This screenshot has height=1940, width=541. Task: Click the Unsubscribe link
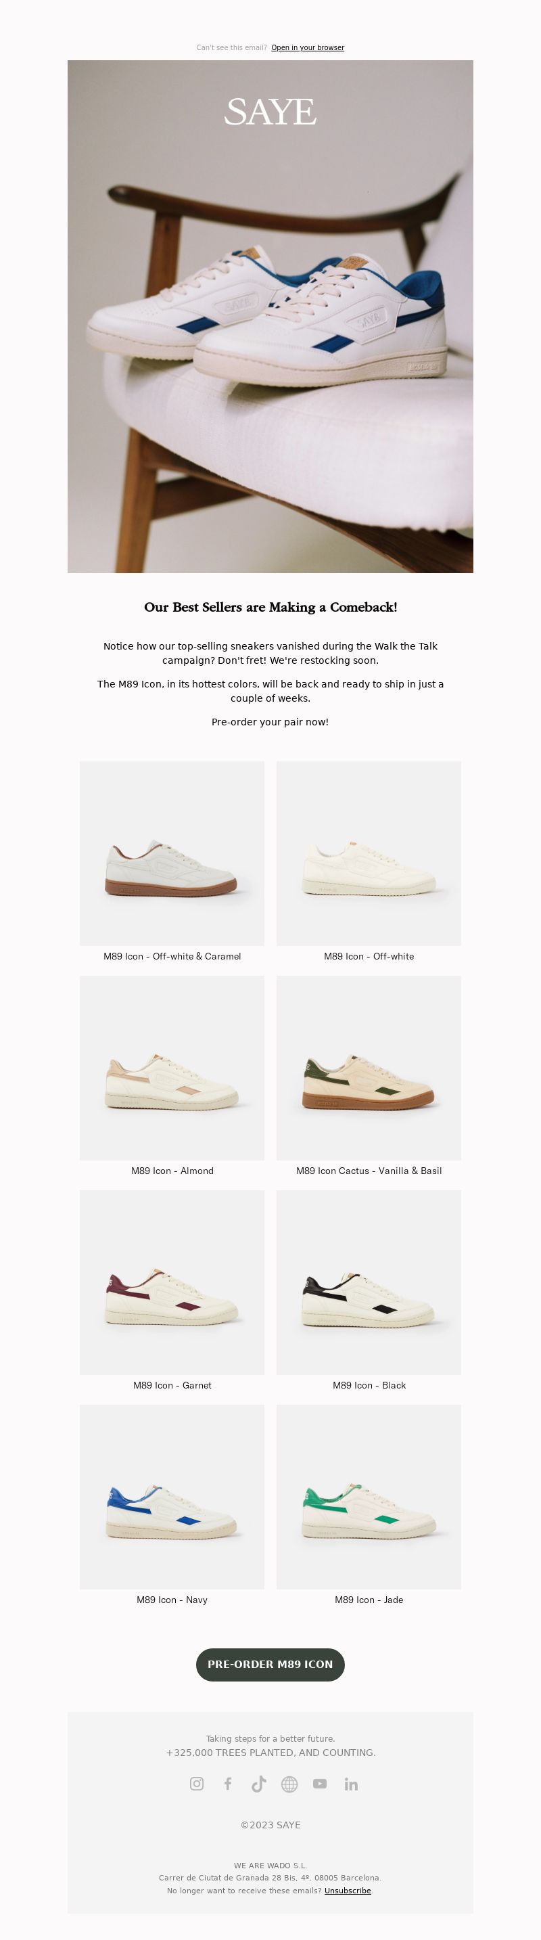click(x=348, y=1891)
